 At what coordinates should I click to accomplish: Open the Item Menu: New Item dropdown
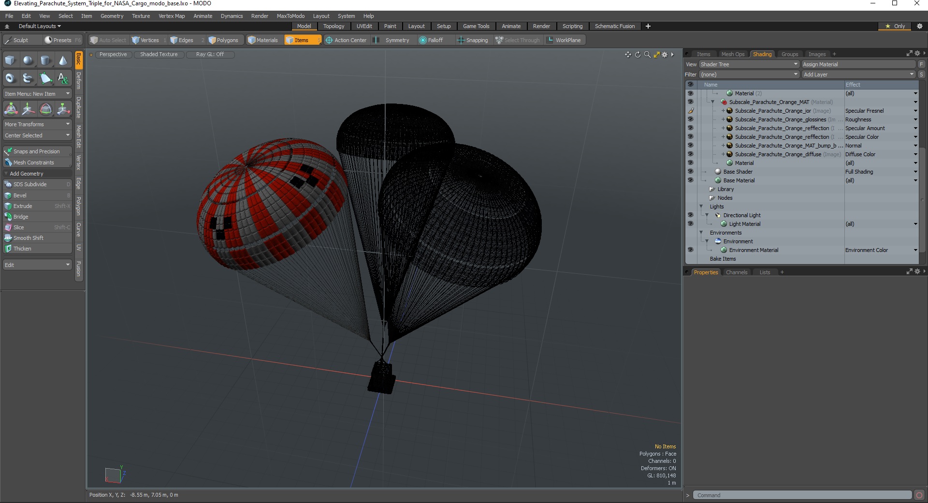click(x=37, y=94)
